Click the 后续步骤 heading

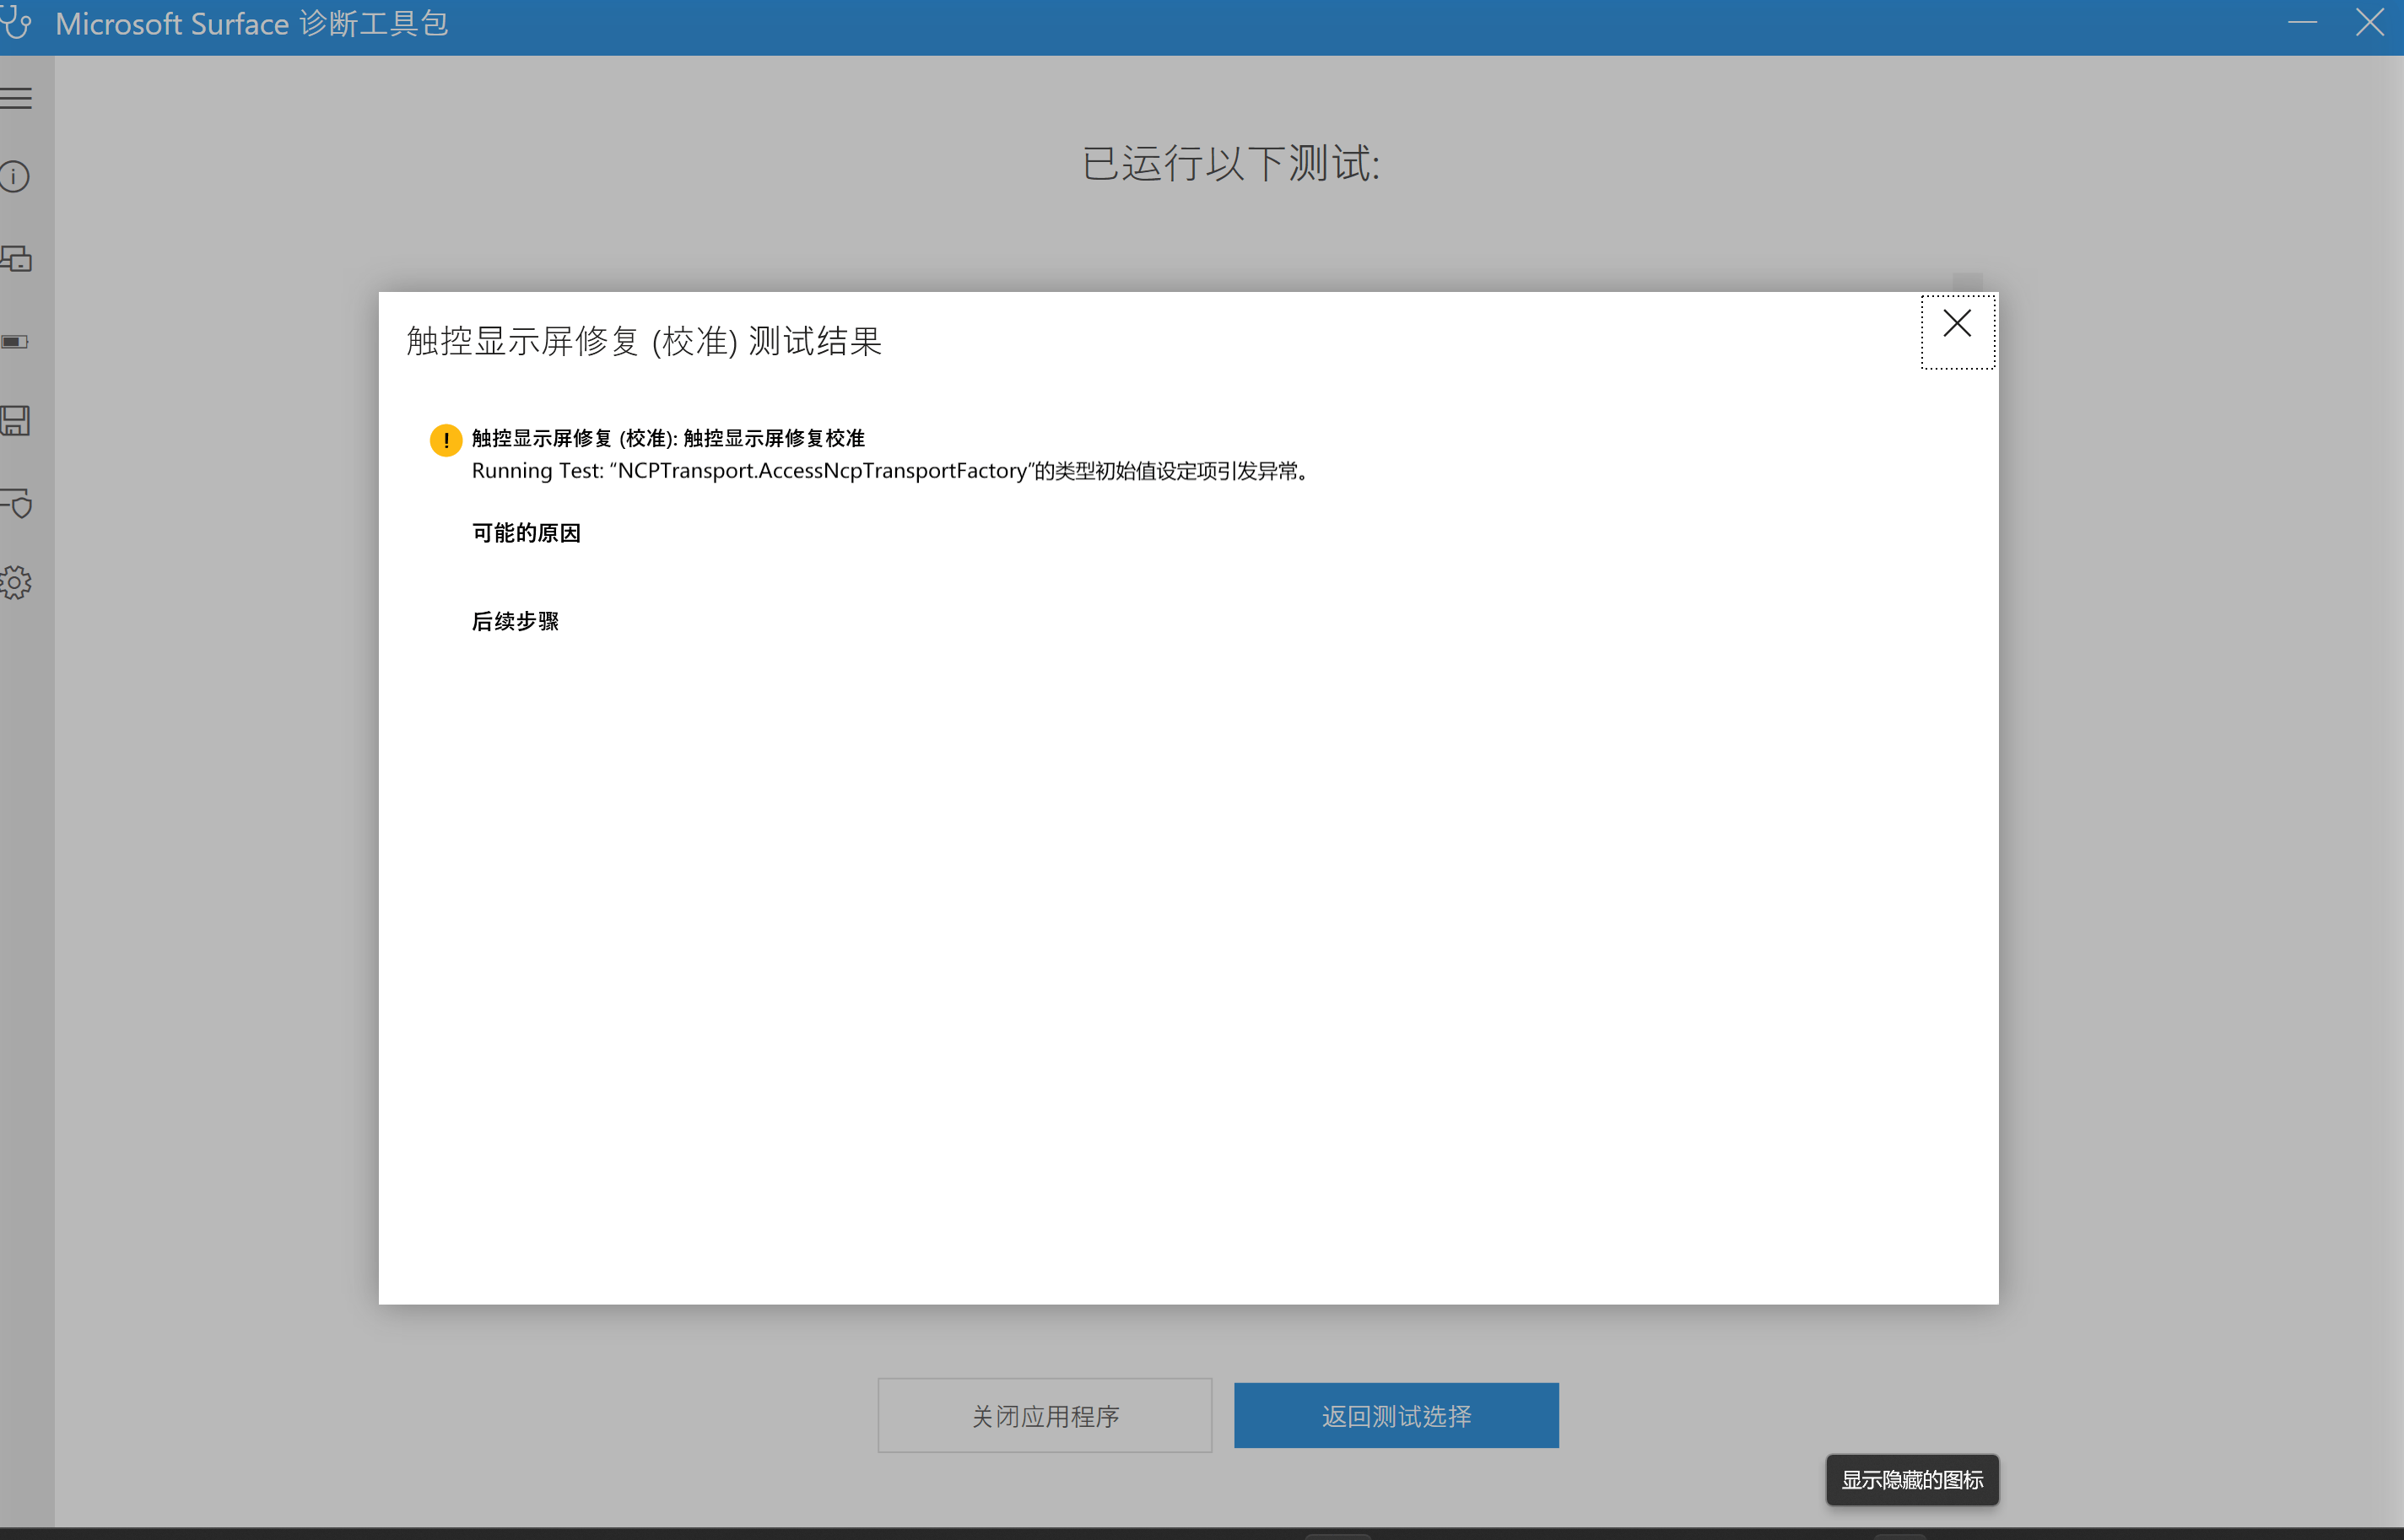pyautogui.click(x=515, y=621)
